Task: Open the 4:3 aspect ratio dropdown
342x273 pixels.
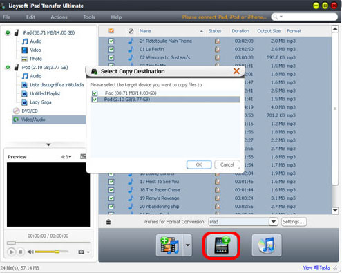Action: (x=66, y=157)
